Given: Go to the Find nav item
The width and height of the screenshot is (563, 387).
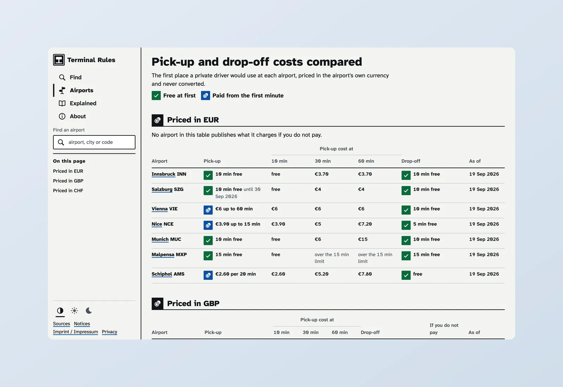Looking at the screenshot, I should tap(94, 77).
